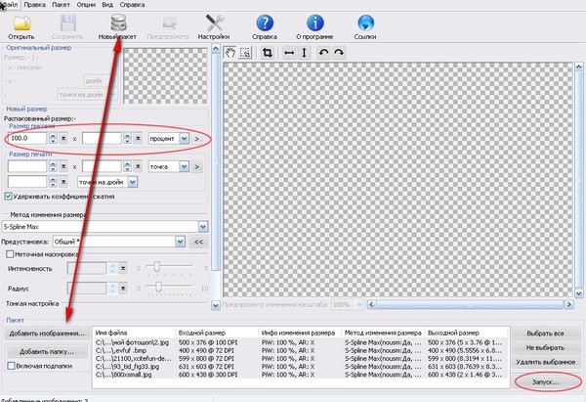Enable Включая подпапки checkbox
This screenshot has height=402, width=586.
pyautogui.click(x=11, y=366)
